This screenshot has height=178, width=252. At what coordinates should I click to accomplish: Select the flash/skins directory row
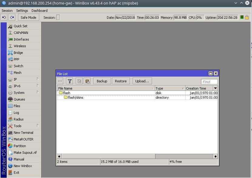click(x=137, y=97)
